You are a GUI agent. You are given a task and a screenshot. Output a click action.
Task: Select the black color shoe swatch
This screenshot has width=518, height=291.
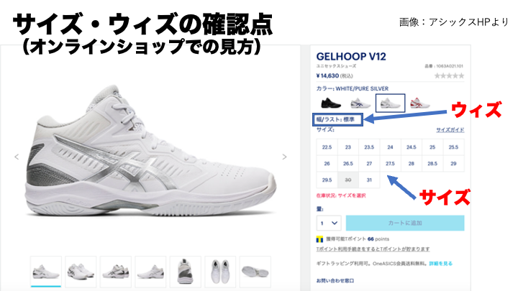click(x=331, y=103)
